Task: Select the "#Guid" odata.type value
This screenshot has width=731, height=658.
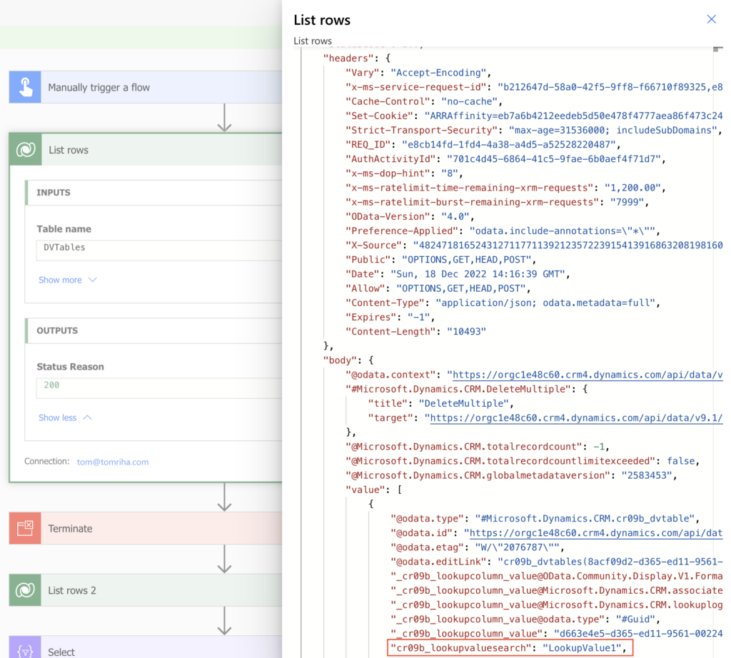Action: pyautogui.click(x=635, y=619)
